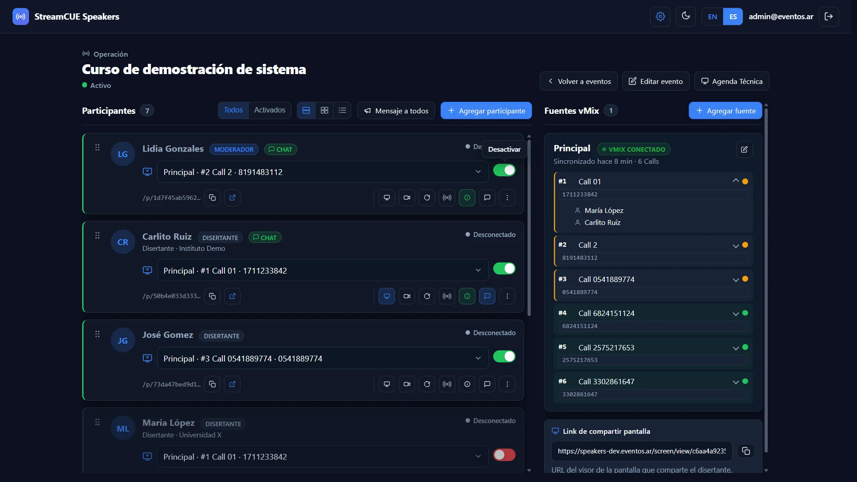Click screen share icon in Lidia Gonzales row

coord(387,198)
